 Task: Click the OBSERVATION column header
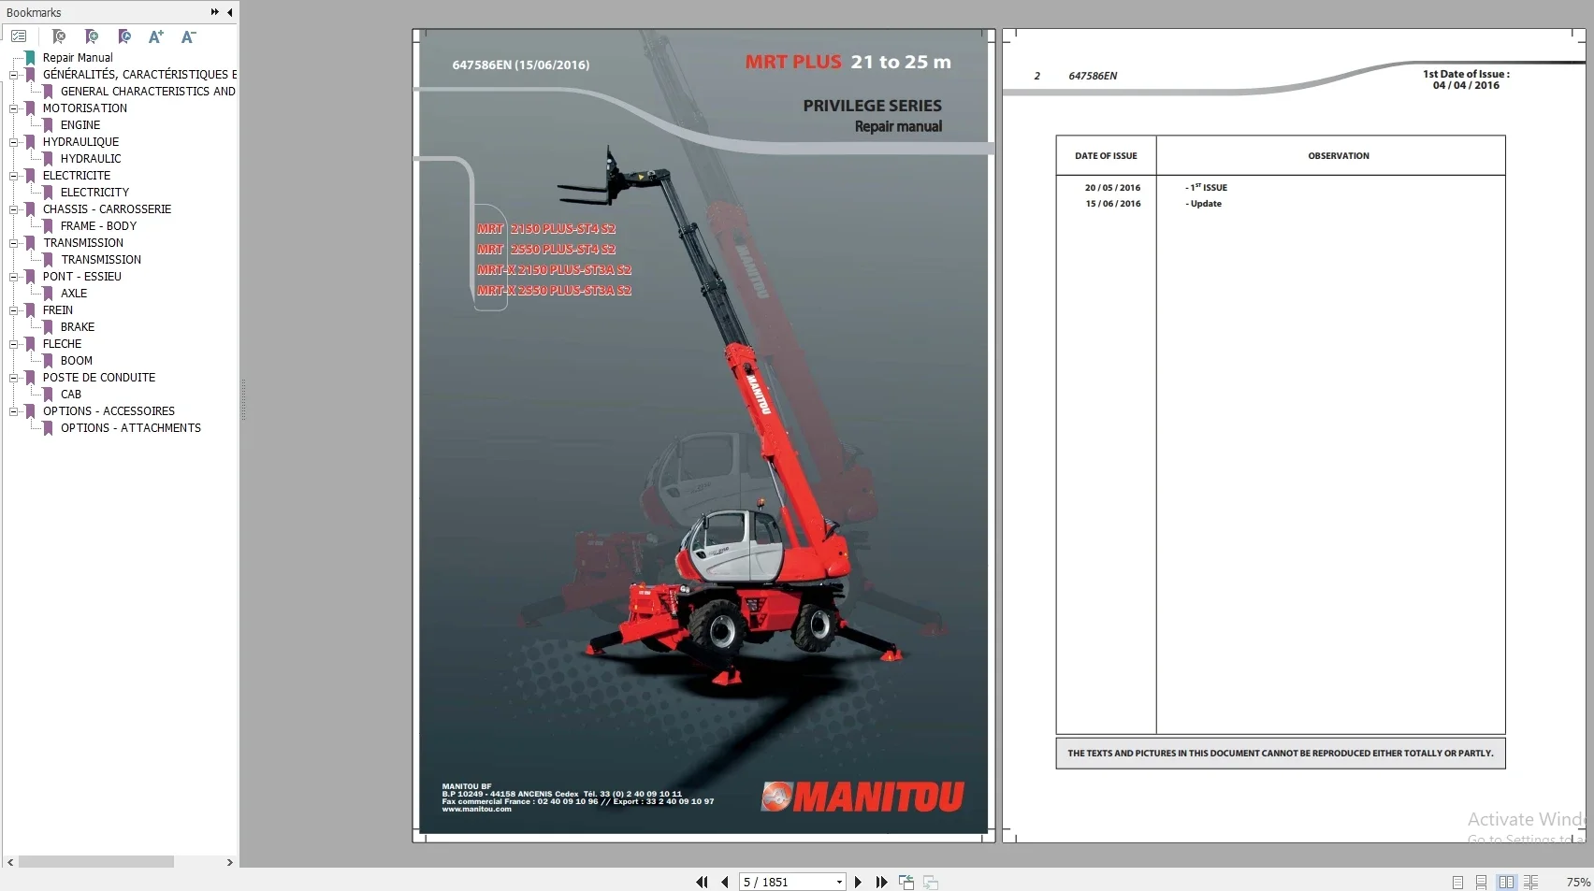(1339, 156)
